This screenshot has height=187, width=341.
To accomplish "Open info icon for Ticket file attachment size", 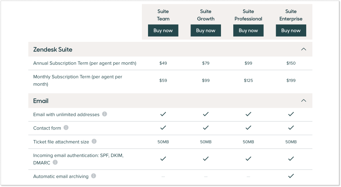I will tap(94, 141).
